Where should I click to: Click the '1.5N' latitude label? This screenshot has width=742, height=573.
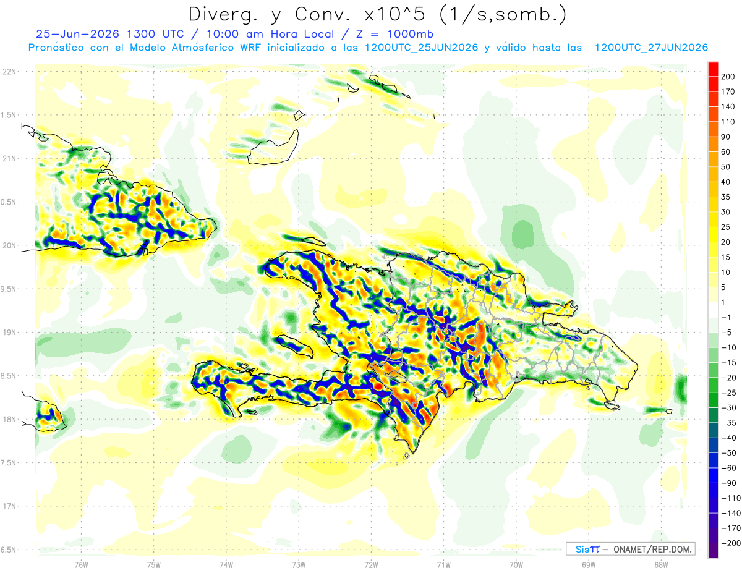click(x=9, y=115)
